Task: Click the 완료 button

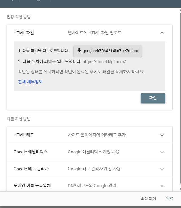Action: 170,199
